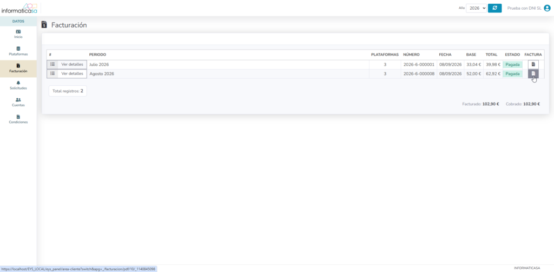Click invoice number 2026-6-000001
Image resolution: width=554 pixels, height=272 pixels.
(x=419, y=64)
